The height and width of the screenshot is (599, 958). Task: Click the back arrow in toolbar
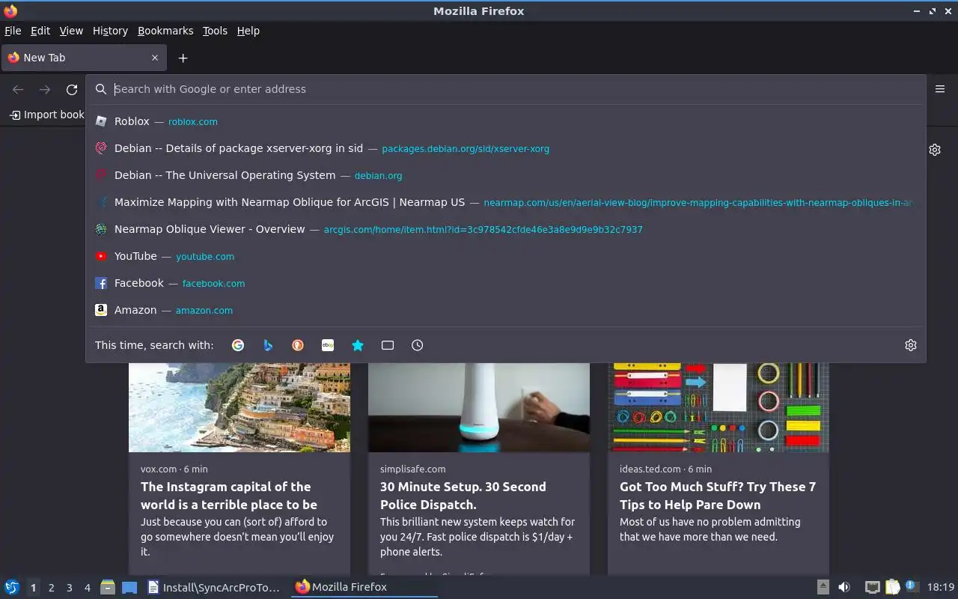click(18, 89)
